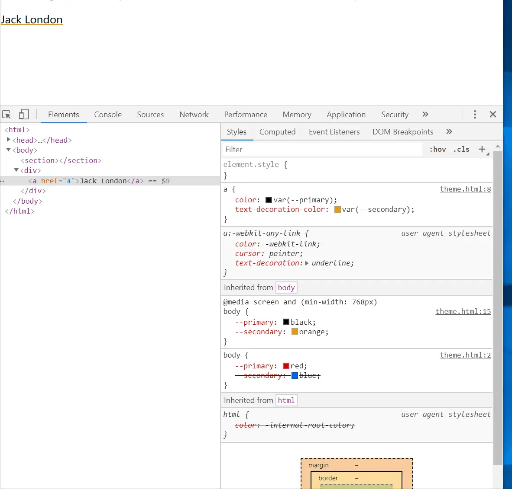This screenshot has width=512, height=489.
Task: Open the black swatch of --primary: black
Action: coord(286,322)
